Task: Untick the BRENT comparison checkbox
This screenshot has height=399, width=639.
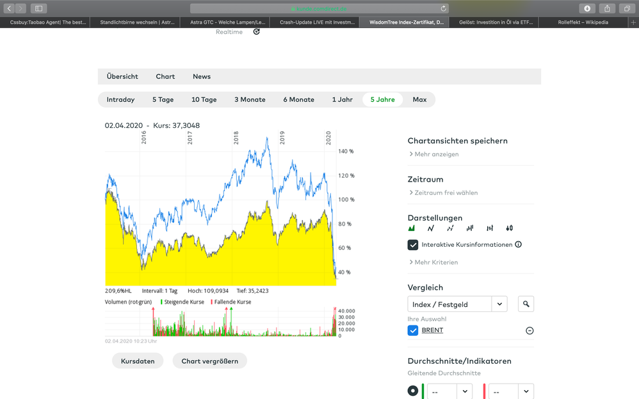Action: (413, 331)
